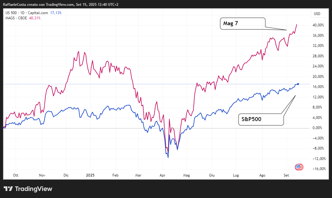
Task: Click the 0,00% price axis label
Action: (317, 128)
